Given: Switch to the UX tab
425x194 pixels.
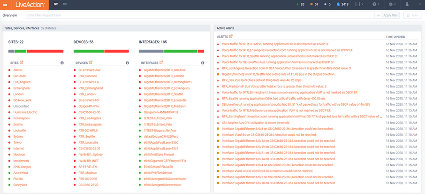Looking at the screenshot, I should (x=65, y=5).
